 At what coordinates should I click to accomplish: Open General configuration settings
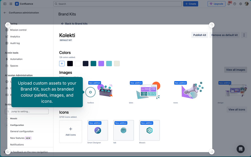22,131
